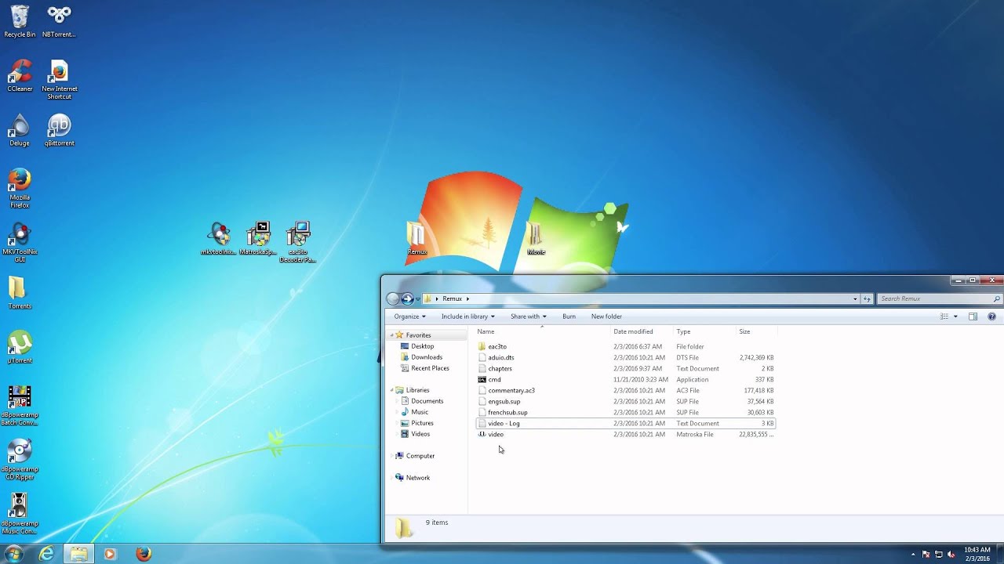The image size is (1004, 564).
Task: Open the Mozilla Firefox desktop shortcut
Action: [x=20, y=188]
